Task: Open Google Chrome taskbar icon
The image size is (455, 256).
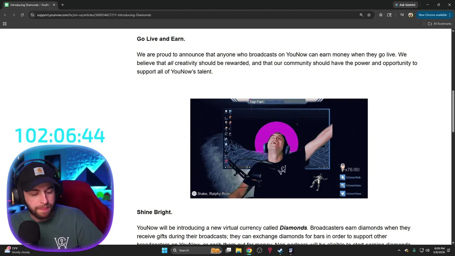Action: click(249, 250)
